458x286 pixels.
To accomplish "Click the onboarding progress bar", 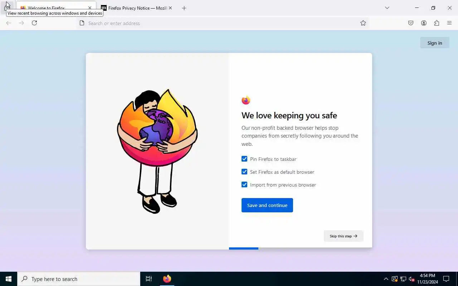I will pyautogui.click(x=301, y=248).
